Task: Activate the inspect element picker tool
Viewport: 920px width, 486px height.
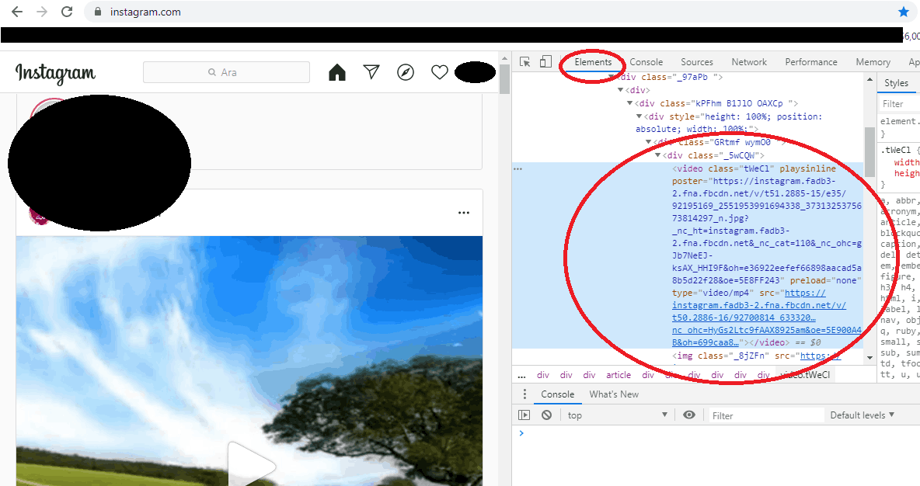Action: pyautogui.click(x=525, y=62)
